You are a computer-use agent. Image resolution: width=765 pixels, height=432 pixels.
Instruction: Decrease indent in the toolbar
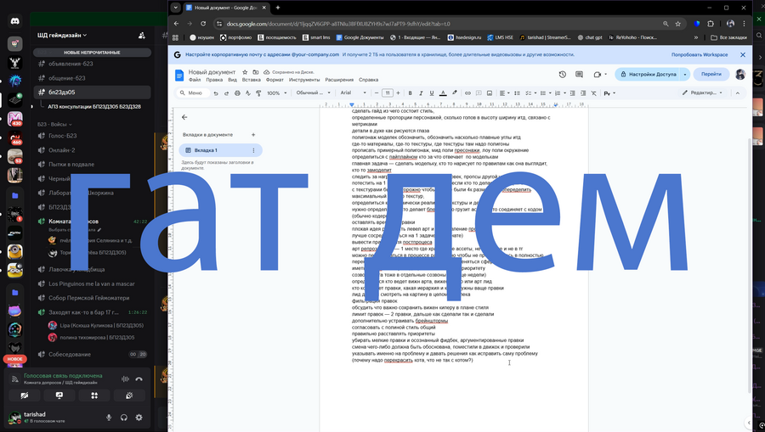click(x=572, y=93)
